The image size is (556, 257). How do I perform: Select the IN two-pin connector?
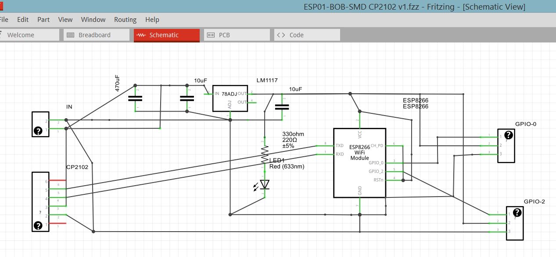(x=40, y=124)
